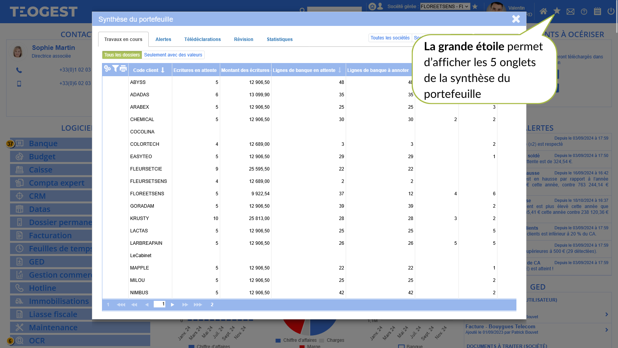Open the Société gérée dropdown
Viewport: 618px width, 348px height.
point(445,7)
